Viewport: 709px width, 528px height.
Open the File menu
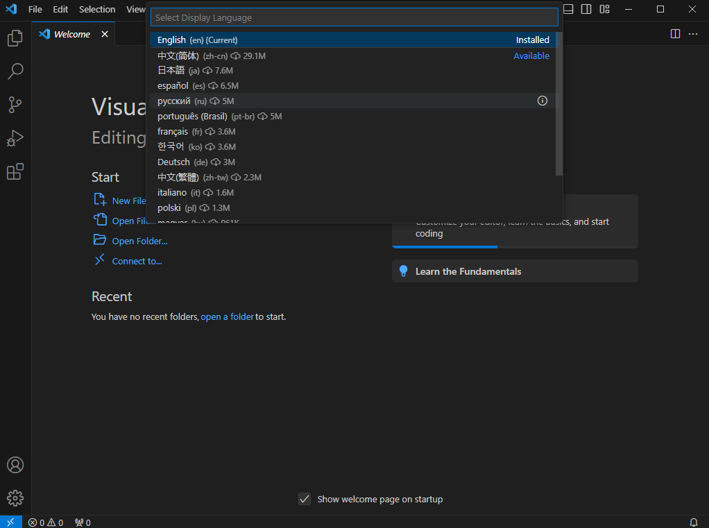pyautogui.click(x=35, y=9)
